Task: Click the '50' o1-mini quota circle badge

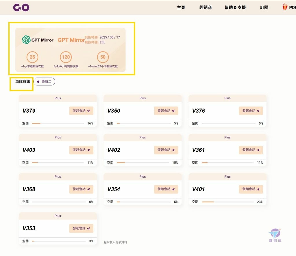Action: 103,57
